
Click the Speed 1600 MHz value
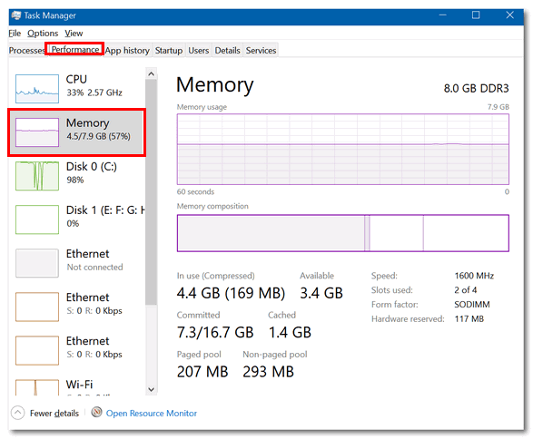pos(474,276)
